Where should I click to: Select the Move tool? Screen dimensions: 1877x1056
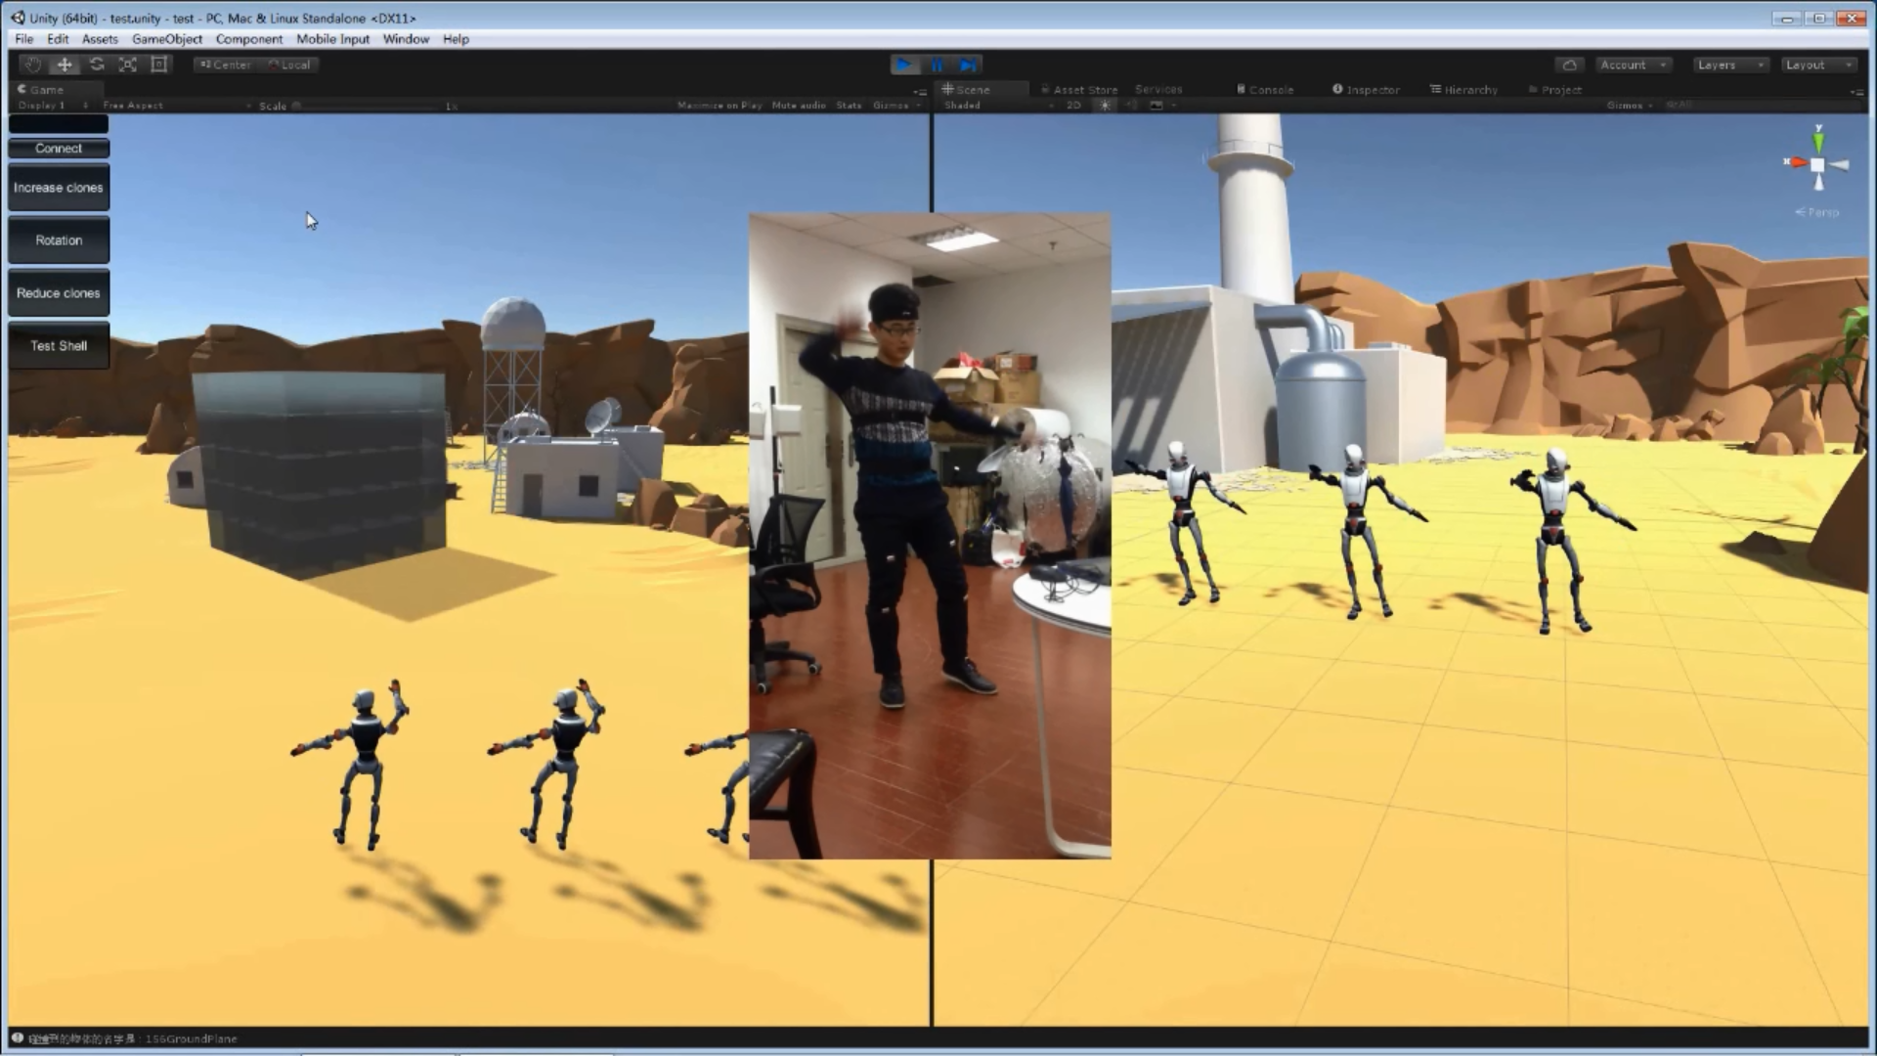(65, 65)
